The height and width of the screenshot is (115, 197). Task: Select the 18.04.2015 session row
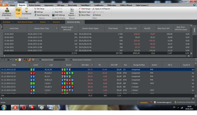(x=97, y=37)
